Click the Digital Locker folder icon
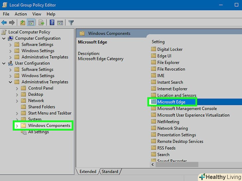Viewport: 242px width, 181px height. [154, 49]
